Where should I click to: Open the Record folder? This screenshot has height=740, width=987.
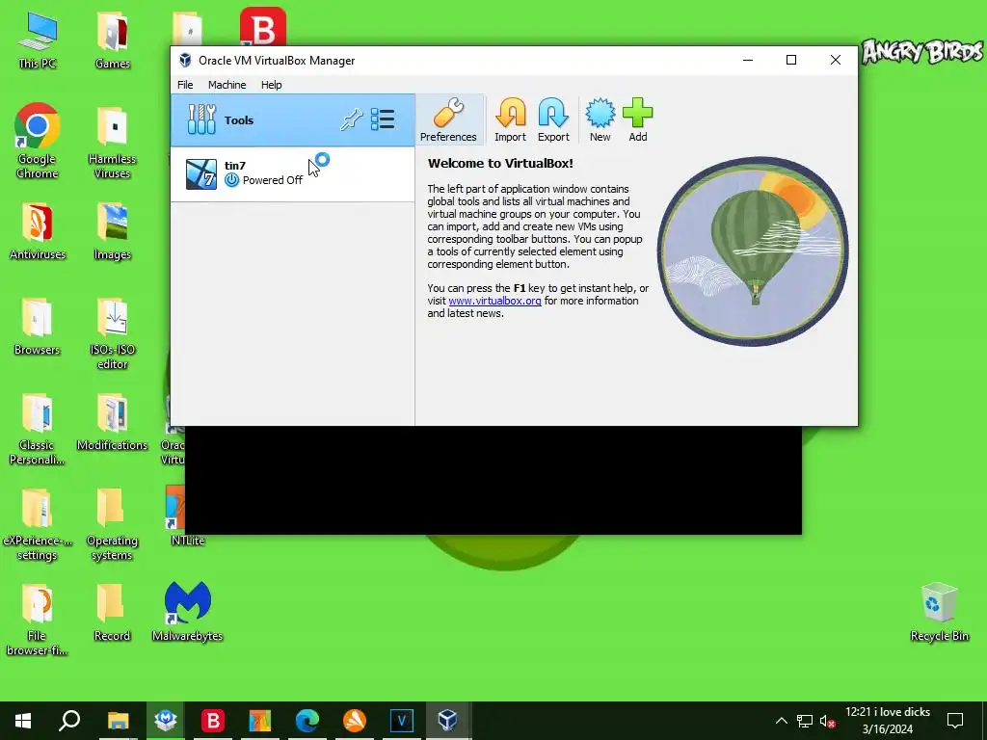coord(112,612)
